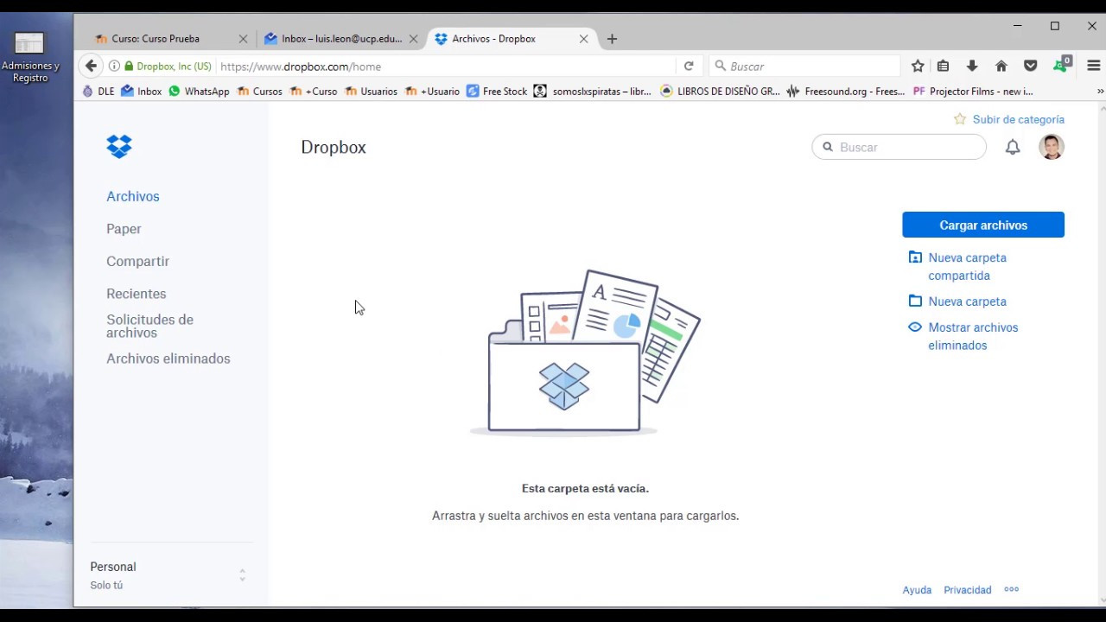Click inside the Dropbox Buscar search field
Viewport: 1106px width, 622px height.
899,147
